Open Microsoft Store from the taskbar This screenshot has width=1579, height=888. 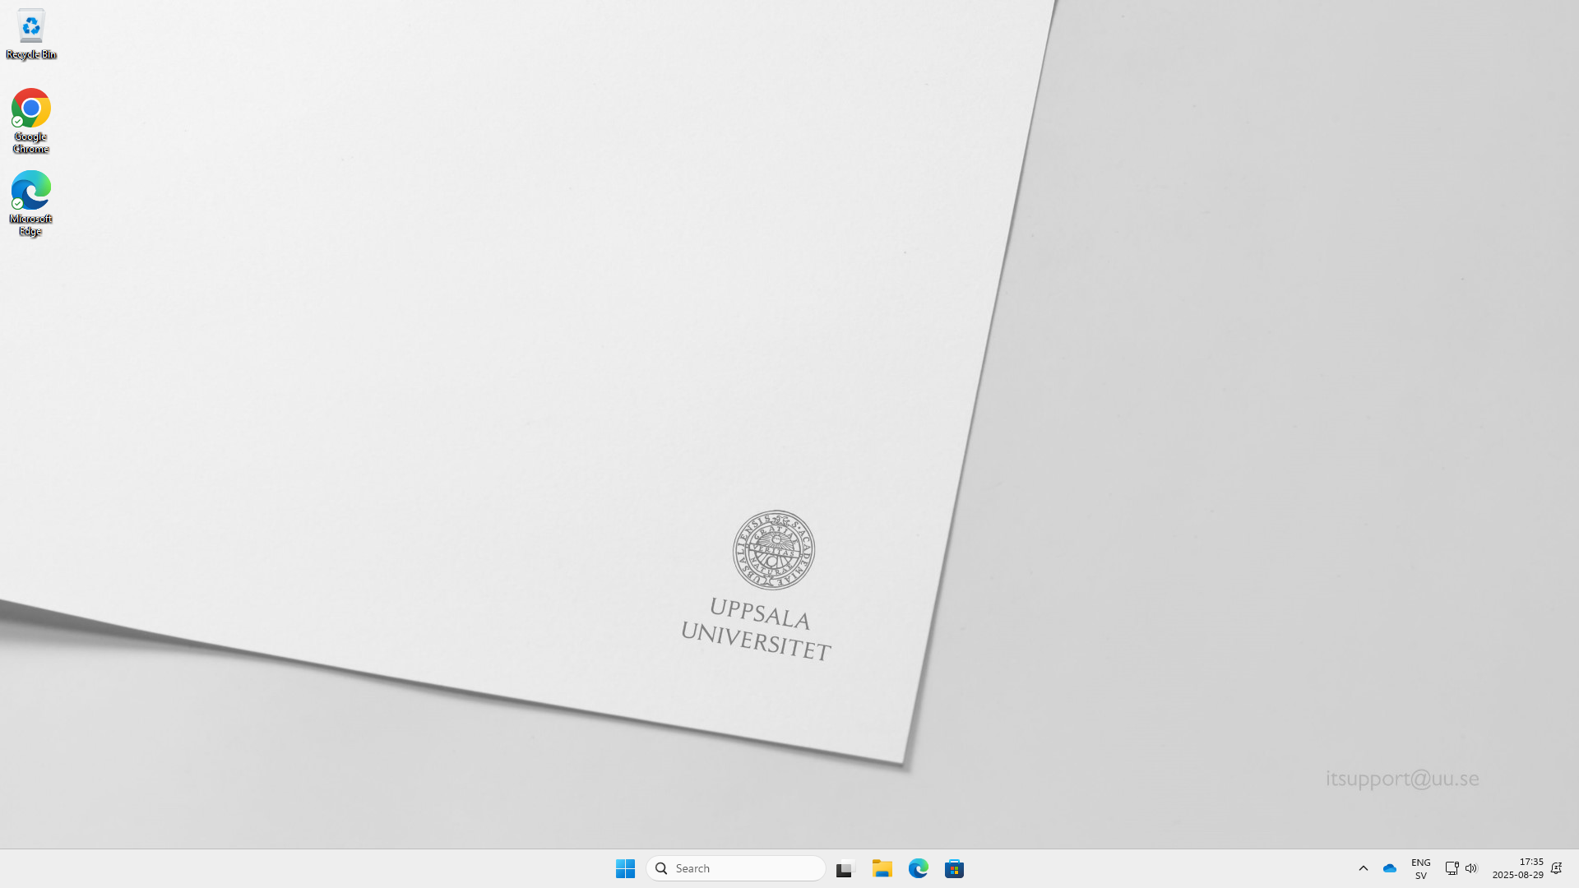point(955,868)
